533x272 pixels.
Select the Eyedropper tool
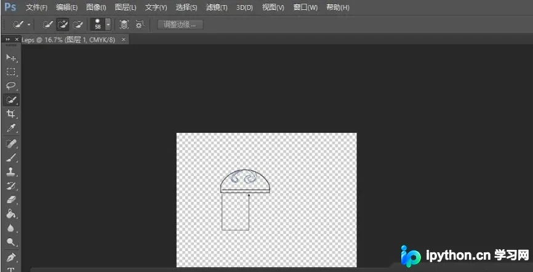(x=11, y=128)
